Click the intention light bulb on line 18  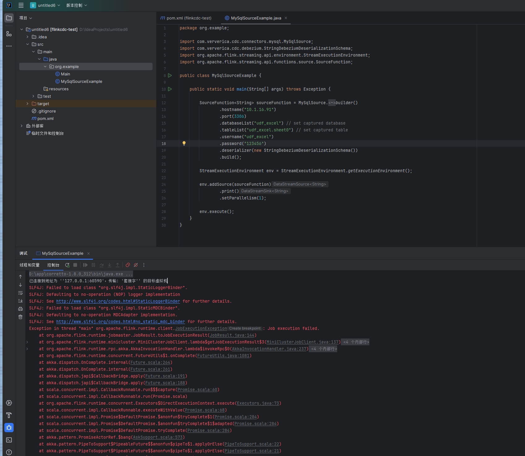pyautogui.click(x=184, y=143)
